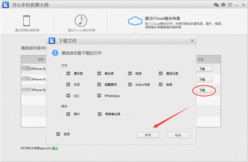Toggle the 语音备忘录 checkbox
Viewport: 248px width, 162px height.
click(100, 114)
